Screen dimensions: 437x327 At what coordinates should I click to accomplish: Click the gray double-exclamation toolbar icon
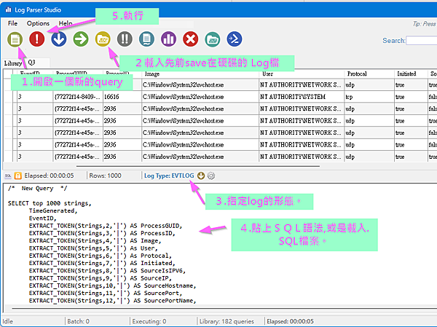125,39
